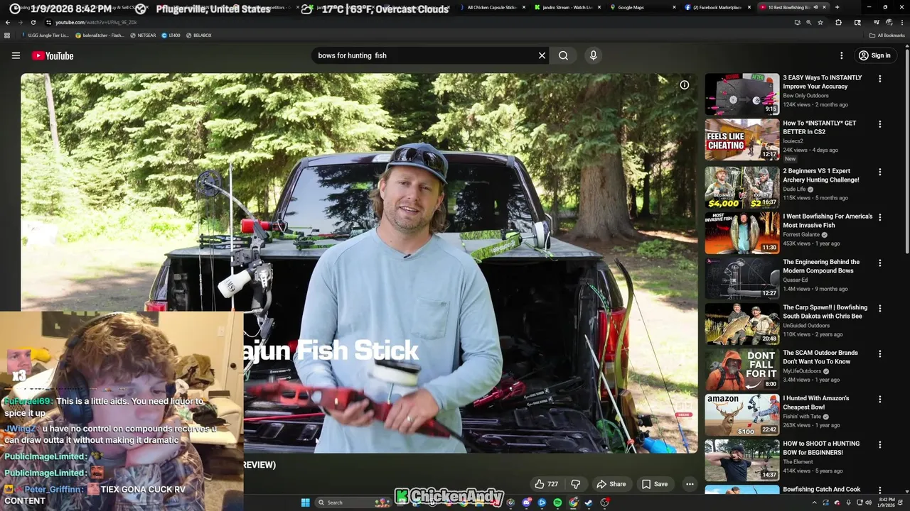Open Spotify from the taskbar
Screen dimensions: 910x511
(x=557, y=502)
